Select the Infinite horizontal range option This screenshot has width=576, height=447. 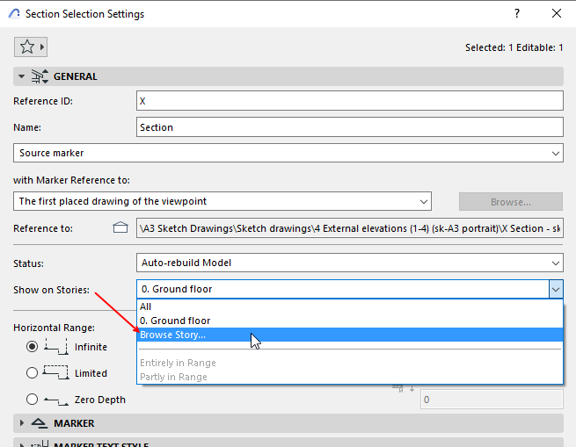[33, 347]
